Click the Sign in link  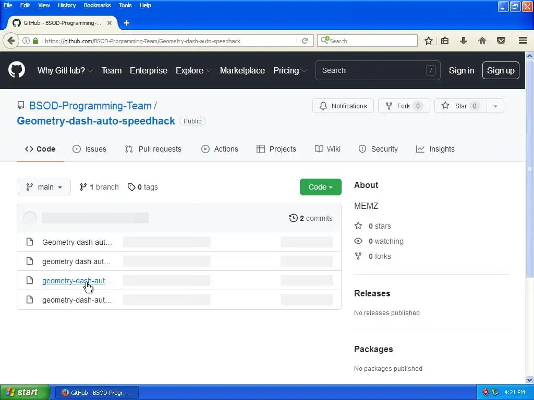click(461, 70)
